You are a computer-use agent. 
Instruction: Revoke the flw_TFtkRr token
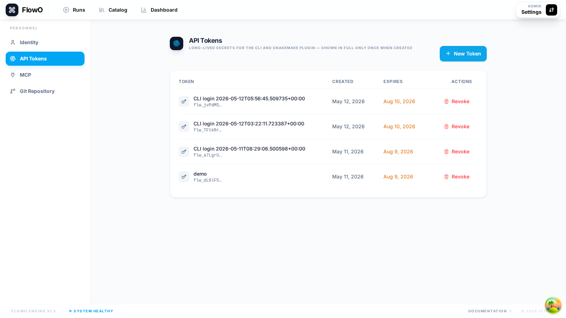(457, 126)
